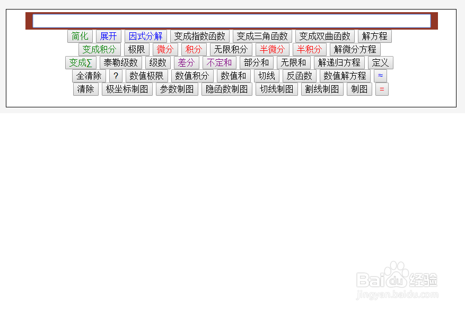Click the purple 差分 button

pos(187,63)
